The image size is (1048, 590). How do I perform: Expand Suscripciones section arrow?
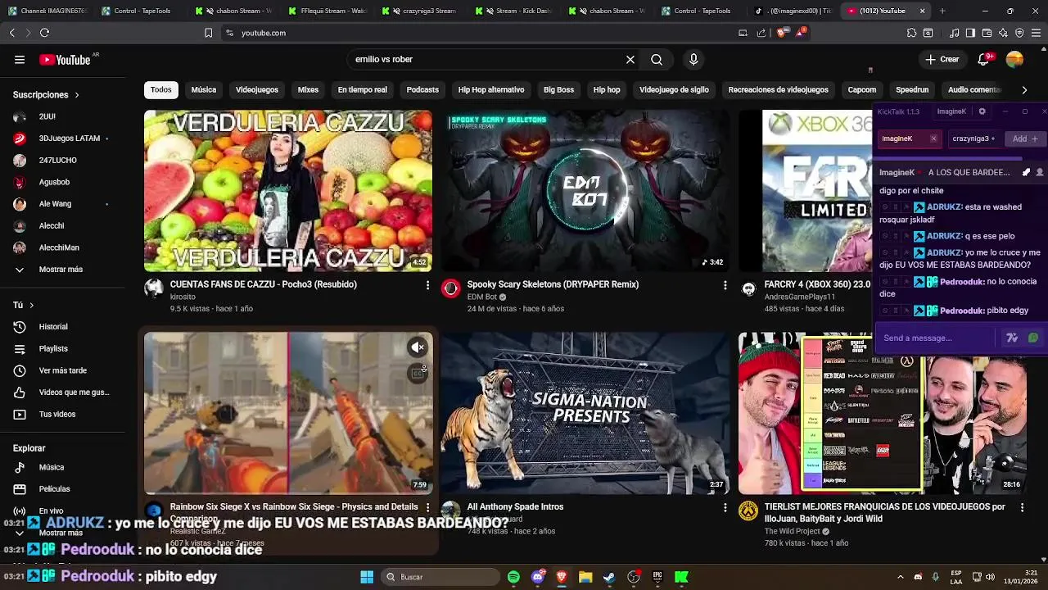[77, 95]
